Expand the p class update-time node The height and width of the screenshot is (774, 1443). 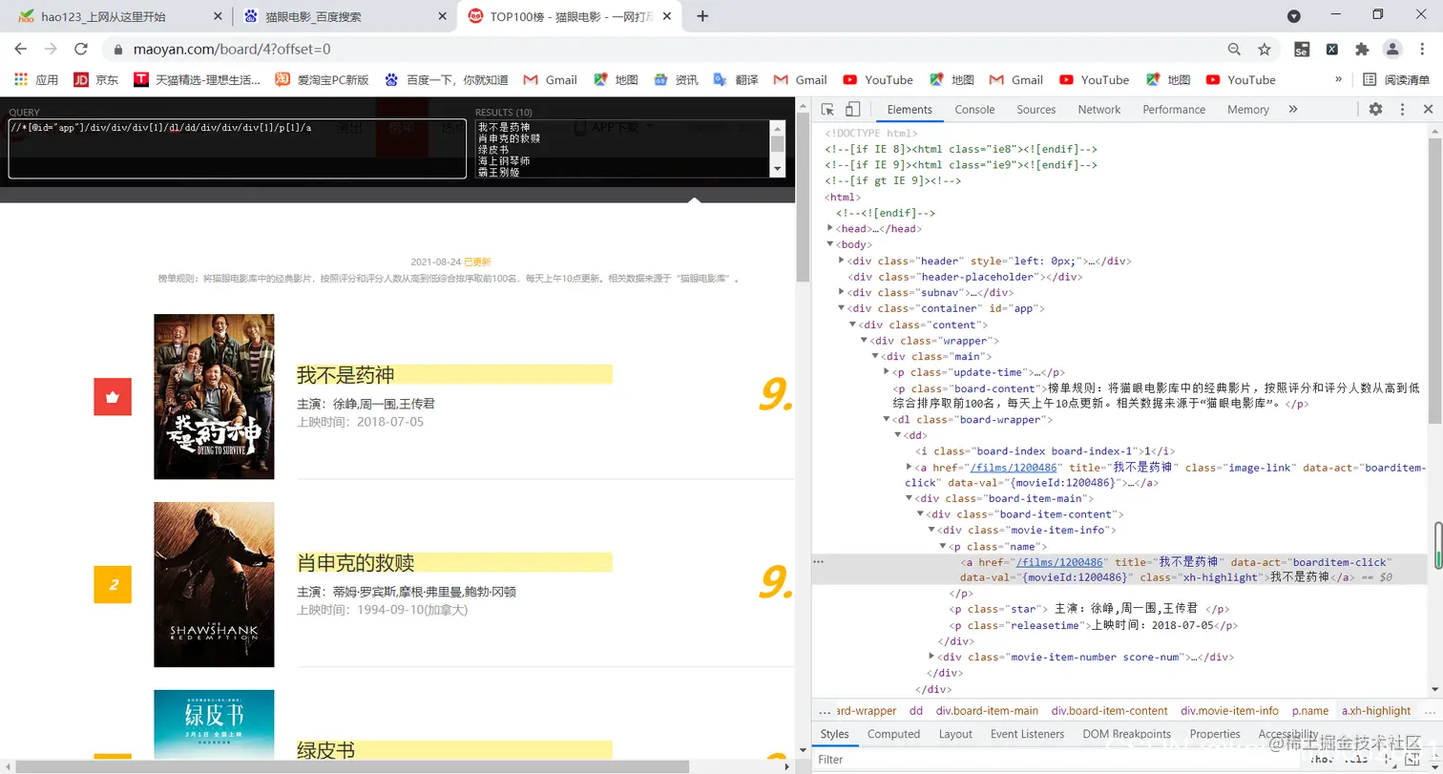coord(887,372)
